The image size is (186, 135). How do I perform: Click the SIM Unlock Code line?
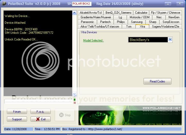29,33
